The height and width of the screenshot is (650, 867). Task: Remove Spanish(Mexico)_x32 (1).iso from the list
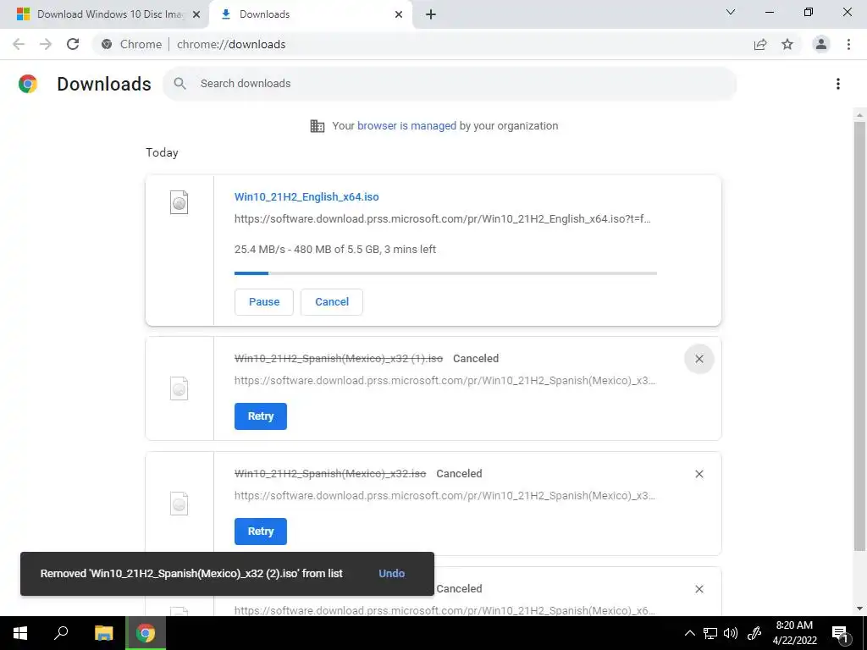coord(699,359)
